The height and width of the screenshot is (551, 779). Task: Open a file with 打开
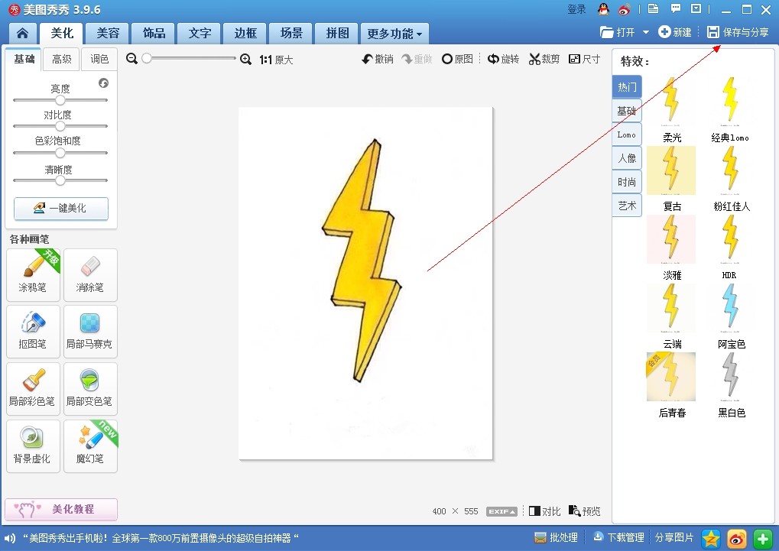618,32
